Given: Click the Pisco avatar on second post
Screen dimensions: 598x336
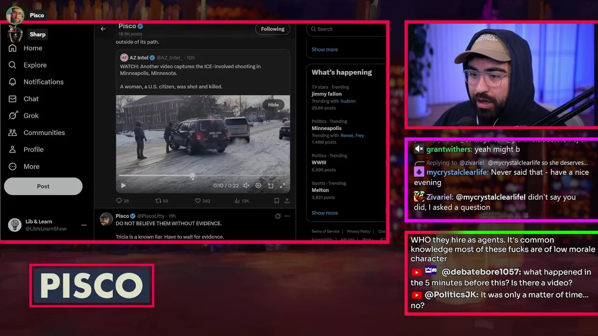Looking at the screenshot, I should coord(107,219).
